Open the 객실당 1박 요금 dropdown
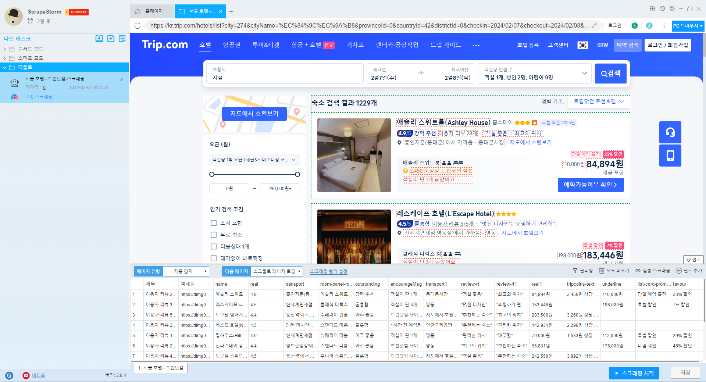The image size is (706, 382). (x=254, y=160)
